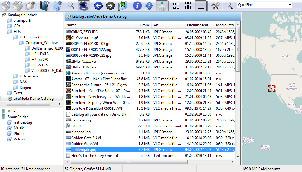302x172 pixels.
Task: Click the red geotag marker on map
Action: point(272,88)
